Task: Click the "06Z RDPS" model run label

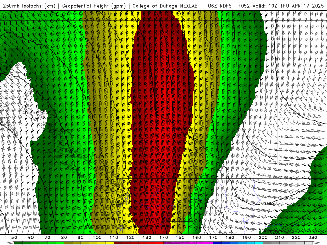Action: pos(220,6)
